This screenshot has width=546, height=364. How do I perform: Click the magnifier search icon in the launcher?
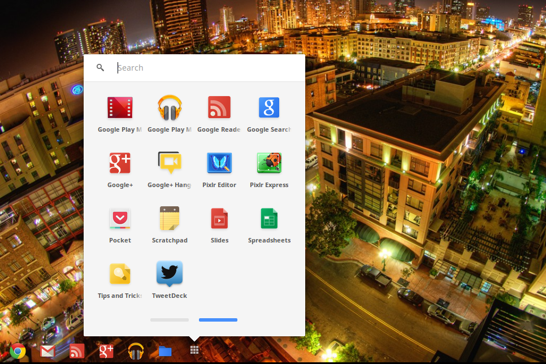pos(100,68)
